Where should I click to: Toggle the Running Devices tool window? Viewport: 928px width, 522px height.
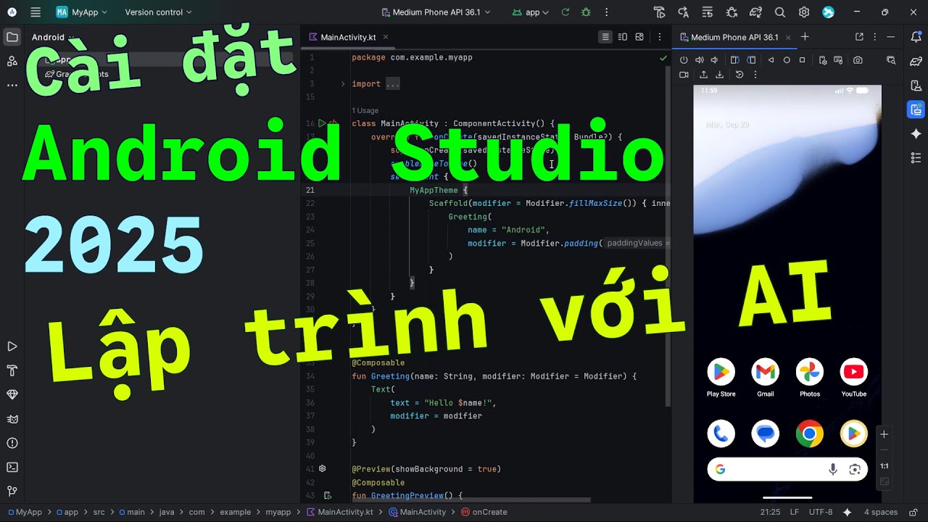pos(916,109)
